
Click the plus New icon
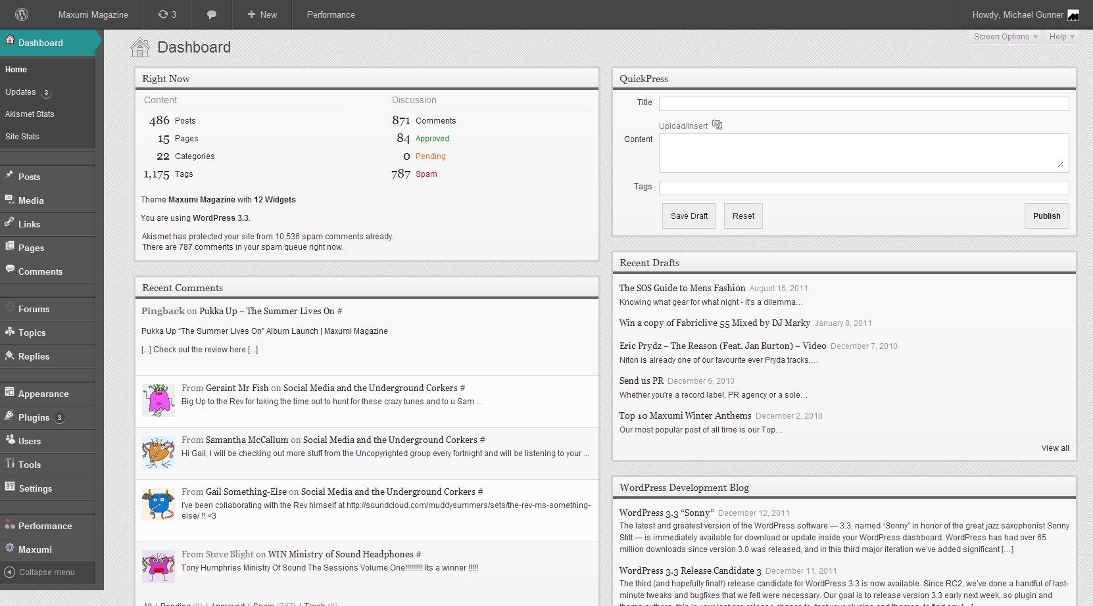(x=251, y=14)
